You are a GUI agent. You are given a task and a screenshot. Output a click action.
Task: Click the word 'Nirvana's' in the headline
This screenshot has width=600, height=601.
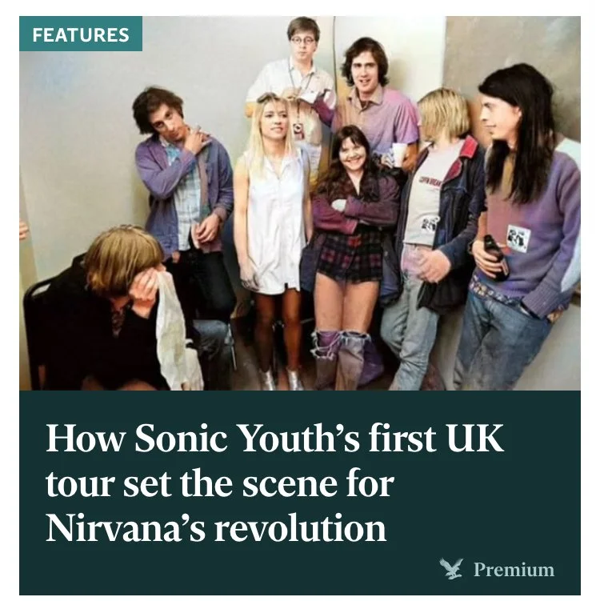point(125,527)
